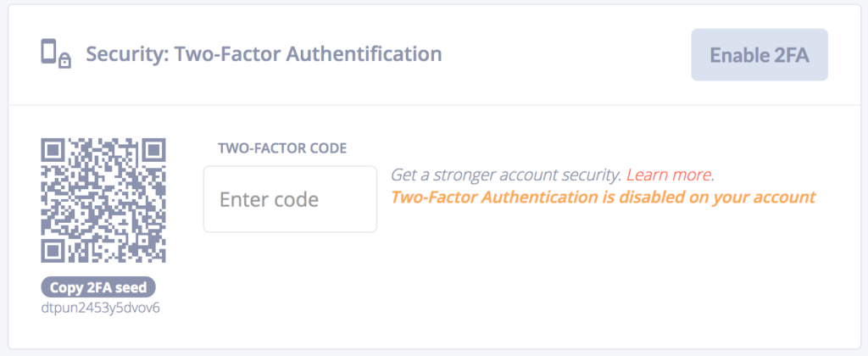Click QR code top-left finder square
868x356 pixels.
click(x=53, y=151)
